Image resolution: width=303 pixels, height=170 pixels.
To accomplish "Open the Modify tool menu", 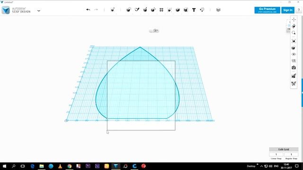I will [153, 9].
